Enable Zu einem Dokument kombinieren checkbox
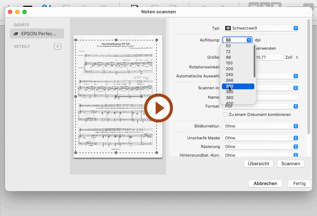This screenshot has width=317, height=216. click(x=225, y=114)
